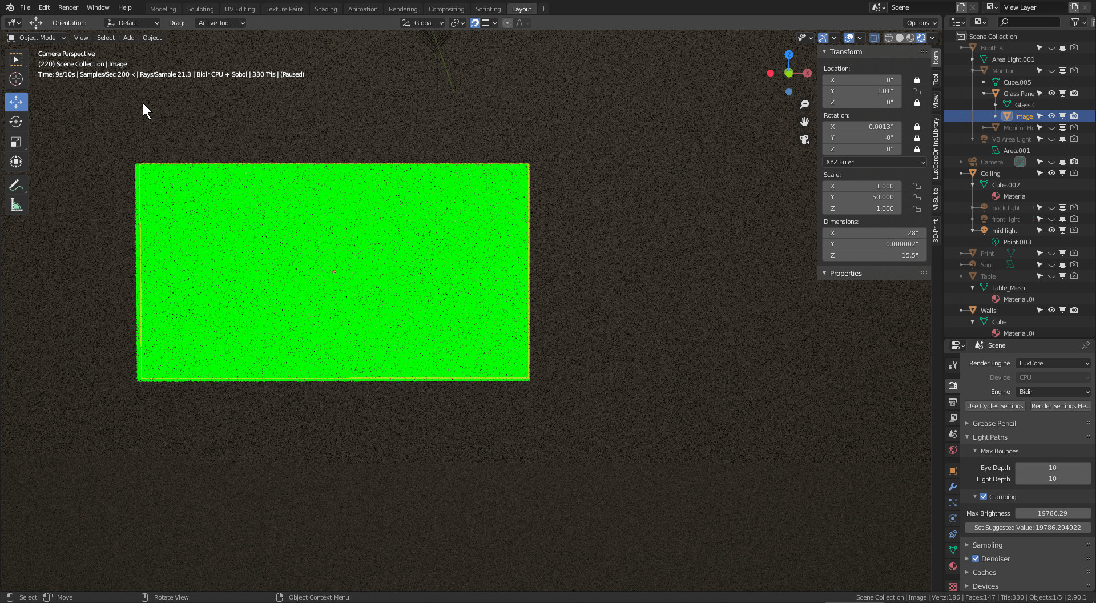The width and height of the screenshot is (1096, 603).
Task: Select the Move tool in toolbar
Action: (16, 102)
